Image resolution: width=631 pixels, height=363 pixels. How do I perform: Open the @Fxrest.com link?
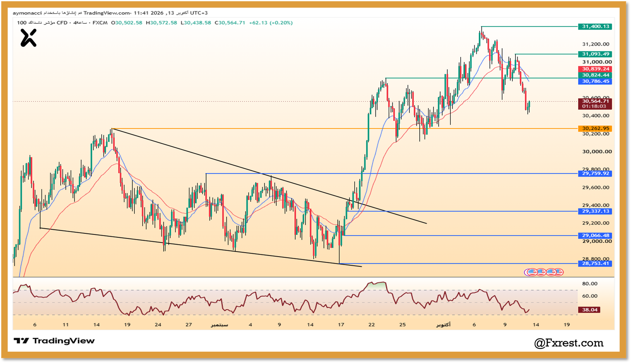(569, 343)
